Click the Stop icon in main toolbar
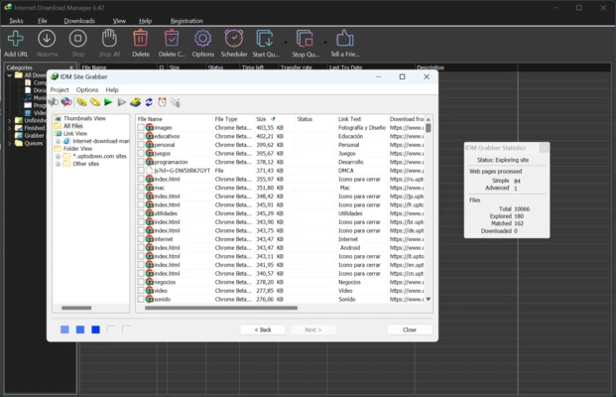The height and width of the screenshot is (397, 616). click(x=77, y=39)
